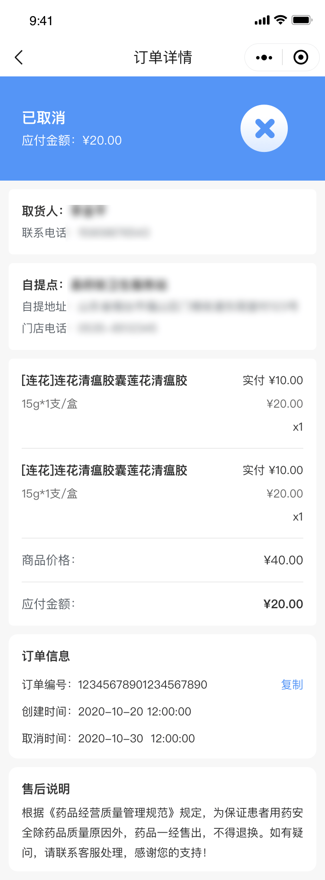Tap the cancelled order X icon
Image resolution: width=325 pixels, height=880 pixels.
[264, 129]
